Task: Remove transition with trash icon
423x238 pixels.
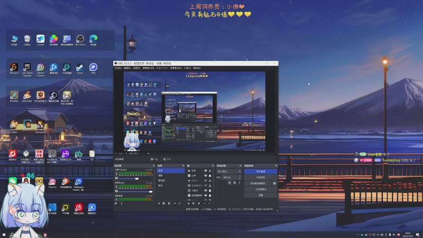Action: (x=234, y=182)
